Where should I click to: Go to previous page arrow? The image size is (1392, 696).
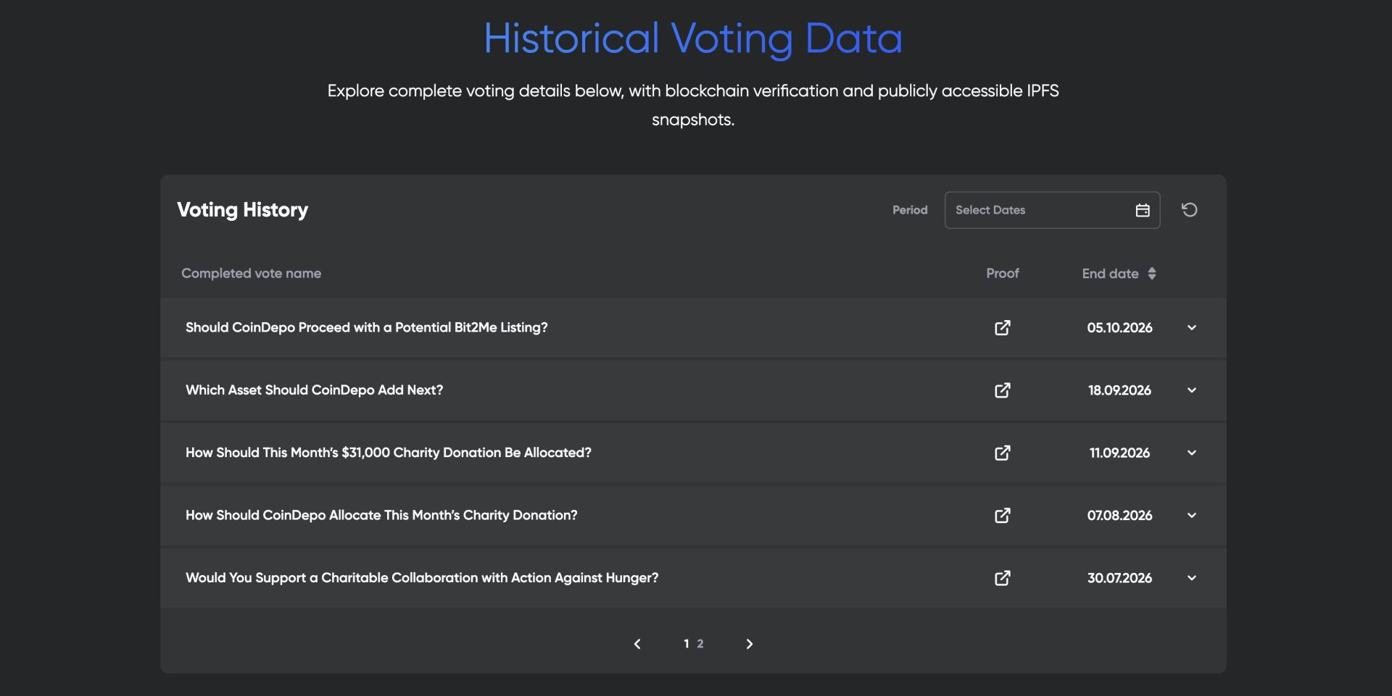tap(637, 644)
